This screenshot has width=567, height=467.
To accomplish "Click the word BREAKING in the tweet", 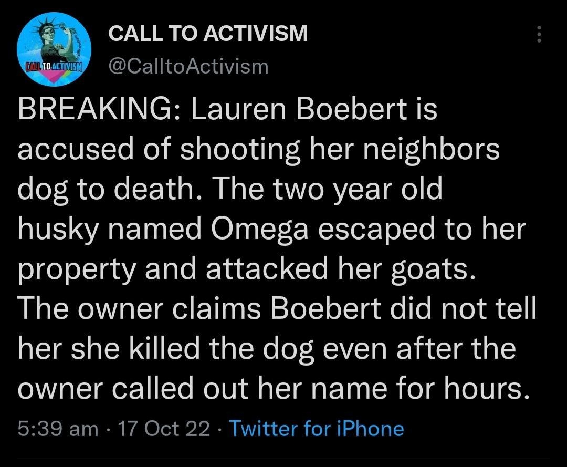I will point(68,110).
